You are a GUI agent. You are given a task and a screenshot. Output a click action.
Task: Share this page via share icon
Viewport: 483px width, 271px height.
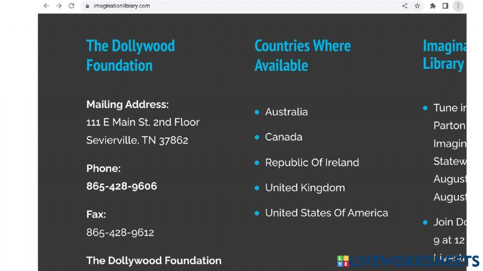point(405,6)
